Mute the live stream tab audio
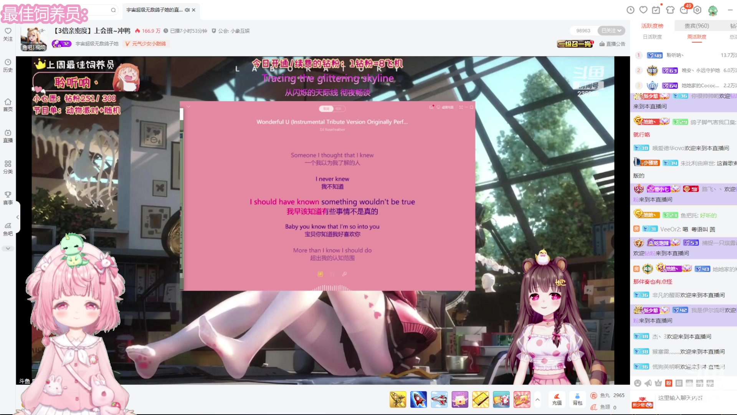This screenshot has height=415, width=737. point(187,10)
